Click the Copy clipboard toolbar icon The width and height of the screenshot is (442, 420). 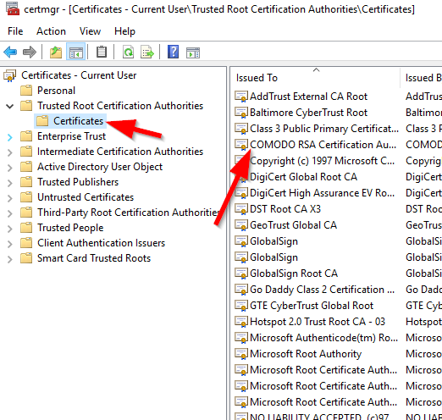tap(102, 52)
